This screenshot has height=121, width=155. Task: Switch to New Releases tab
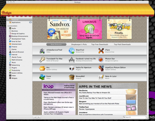(x=56, y=44)
